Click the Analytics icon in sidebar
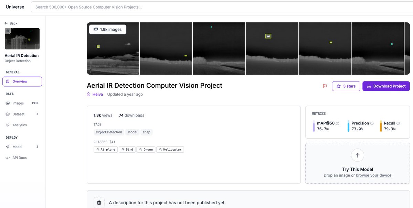 [x=8, y=125]
